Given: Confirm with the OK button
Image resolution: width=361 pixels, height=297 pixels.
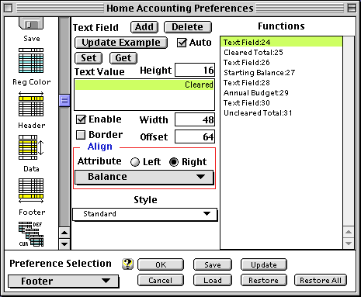Looking at the screenshot, I should point(161,264).
